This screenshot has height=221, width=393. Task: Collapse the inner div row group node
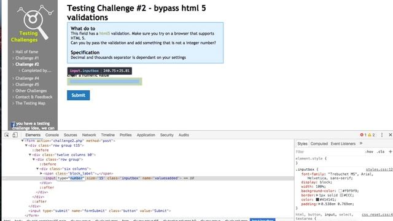(34, 160)
